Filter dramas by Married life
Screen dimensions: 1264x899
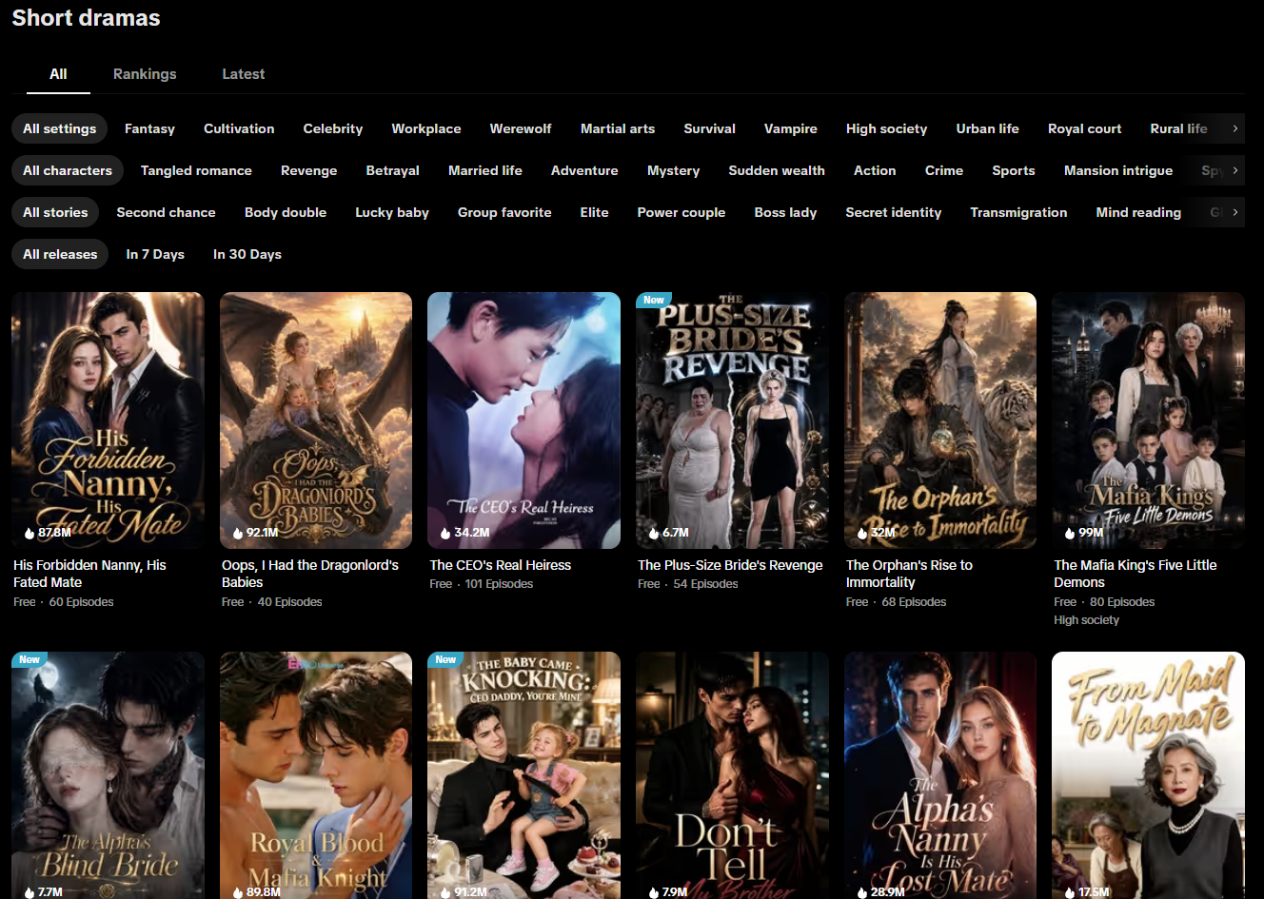(x=485, y=170)
